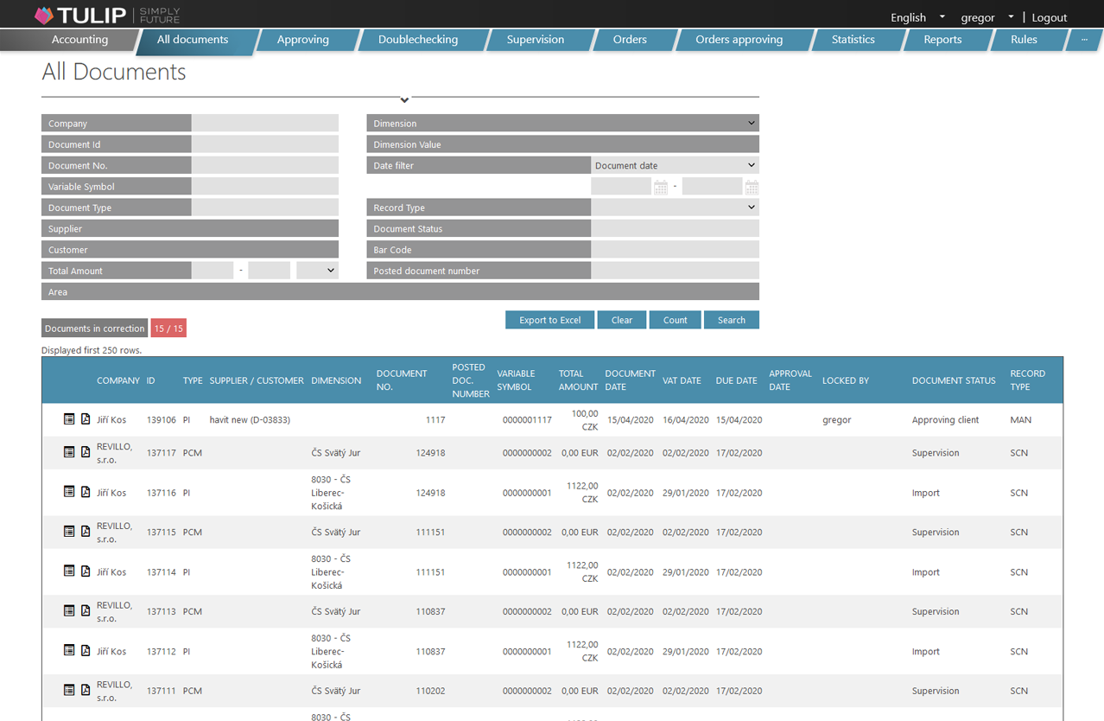Open the Statistics tab
Screen dimensions: 1104x721
[x=853, y=40]
